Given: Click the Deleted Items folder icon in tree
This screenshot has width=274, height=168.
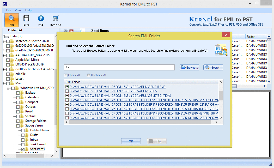Looking at the screenshot, I should click(x=27, y=130).
